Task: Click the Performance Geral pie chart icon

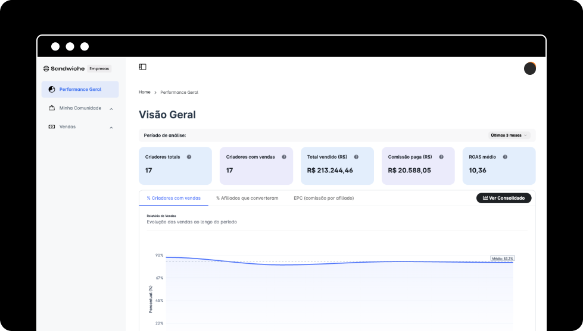Action: point(52,89)
